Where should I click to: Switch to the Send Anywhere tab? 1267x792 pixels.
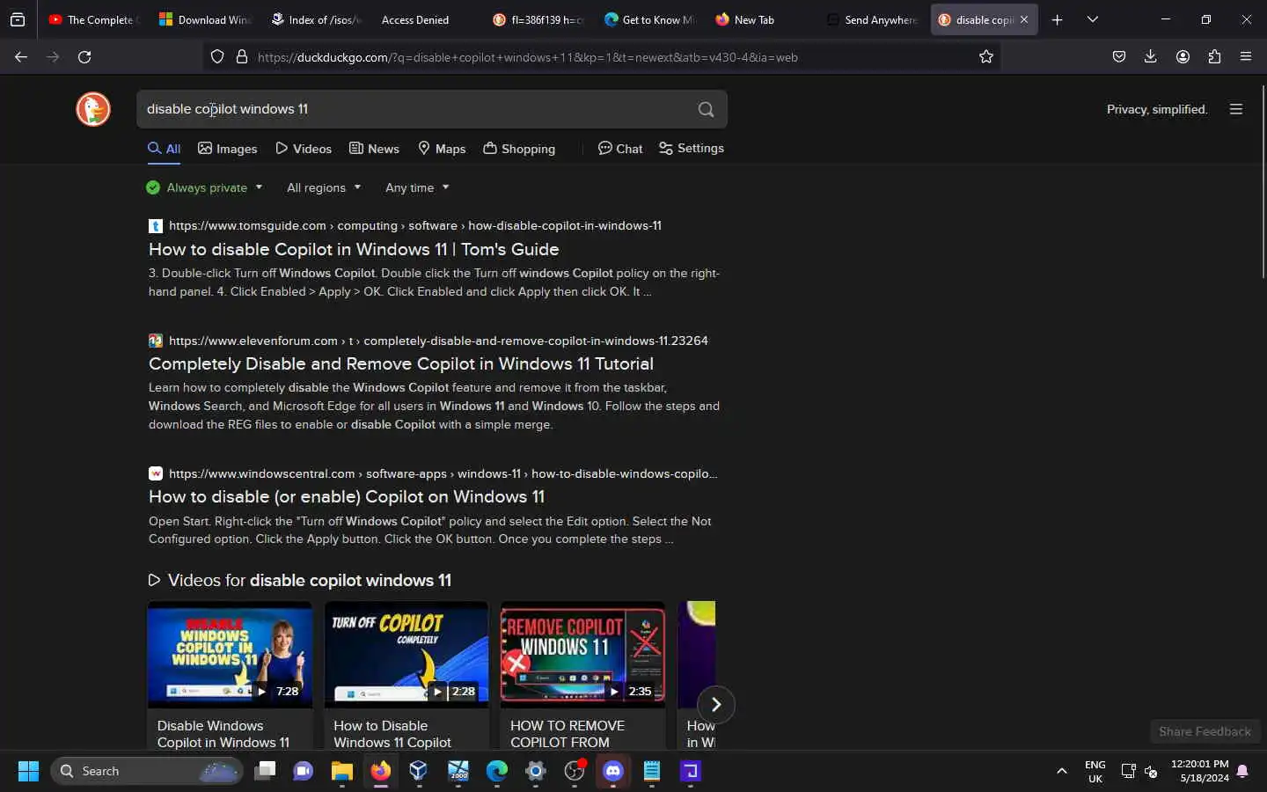click(x=871, y=19)
